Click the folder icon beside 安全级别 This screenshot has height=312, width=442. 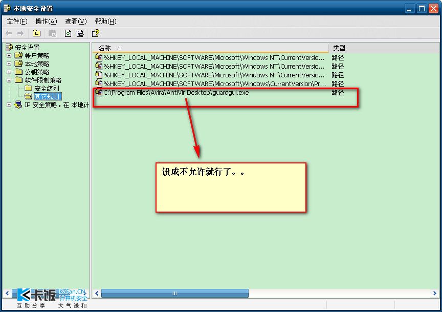(28, 88)
